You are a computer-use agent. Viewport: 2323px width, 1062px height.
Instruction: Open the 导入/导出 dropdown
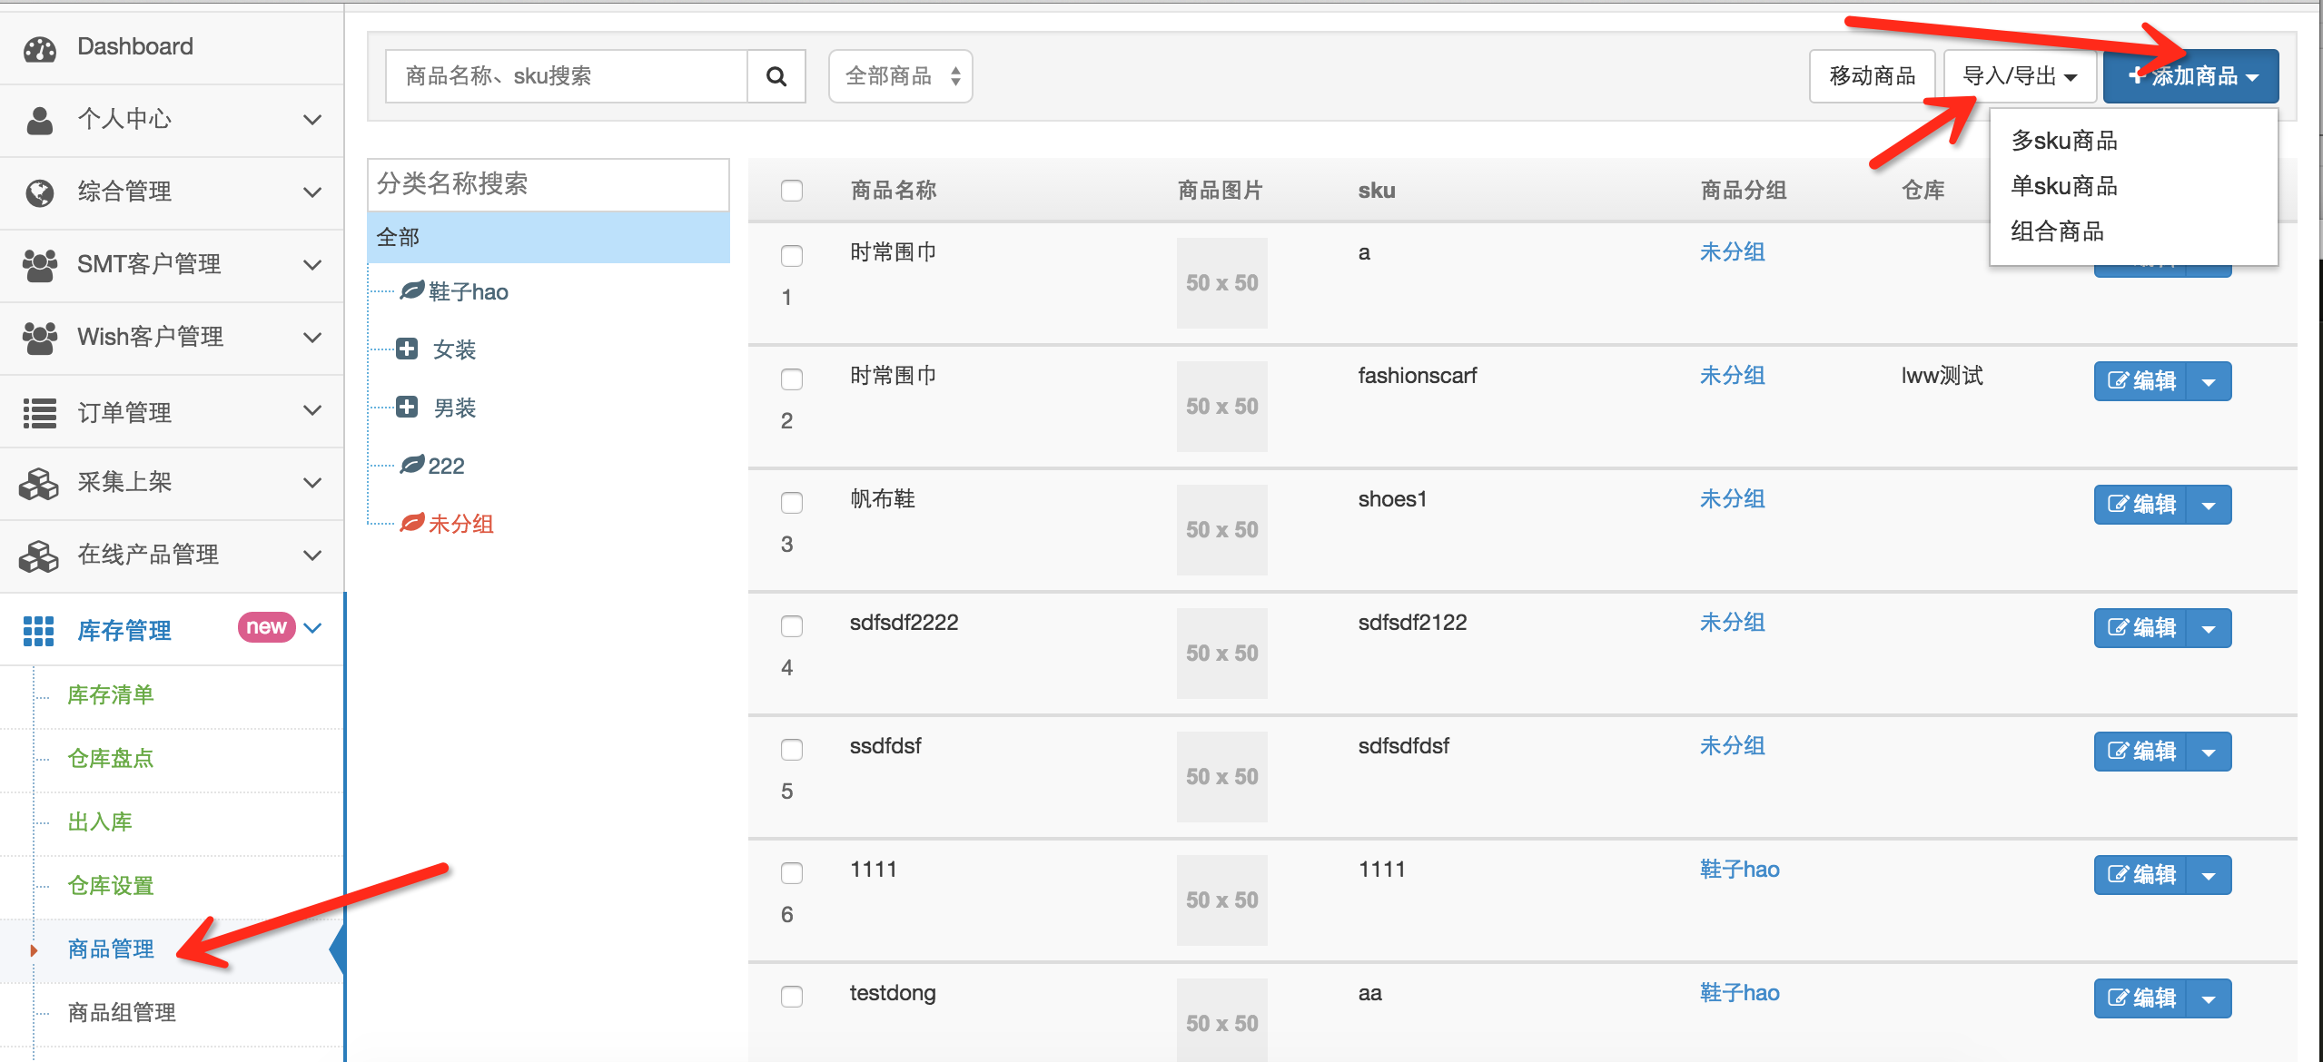pyautogui.click(x=2020, y=76)
